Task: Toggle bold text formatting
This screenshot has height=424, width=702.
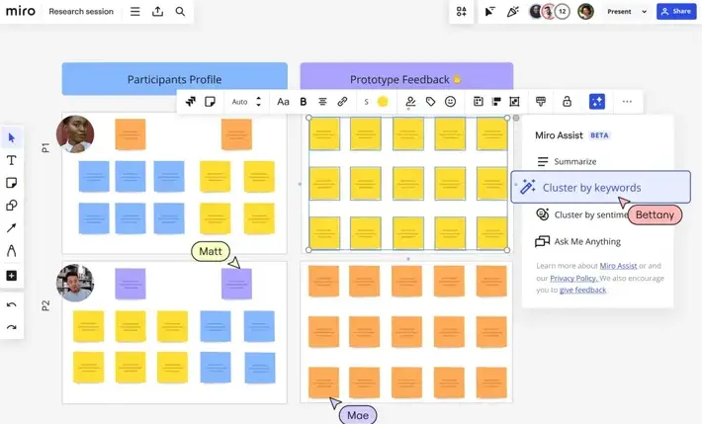Action: [x=304, y=101]
